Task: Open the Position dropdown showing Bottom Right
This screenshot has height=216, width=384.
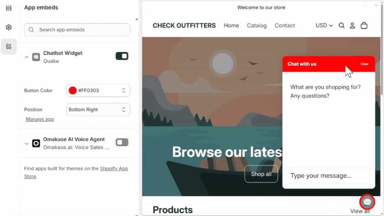Action: coord(98,109)
